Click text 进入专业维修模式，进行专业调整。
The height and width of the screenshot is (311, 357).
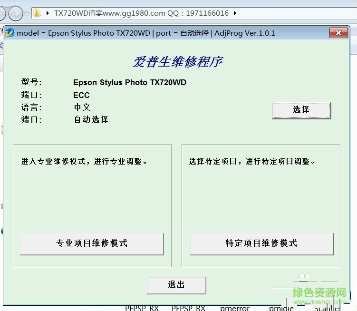(84, 162)
